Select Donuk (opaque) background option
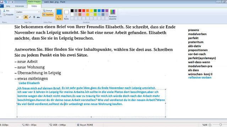 click(x=47, y=11)
